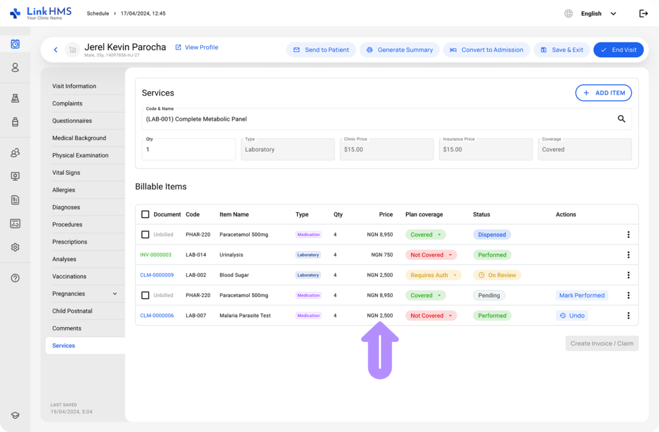Open Covered dropdown for Dispensed Paracetamol
The width and height of the screenshot is (659, 432).
[426, 235]
